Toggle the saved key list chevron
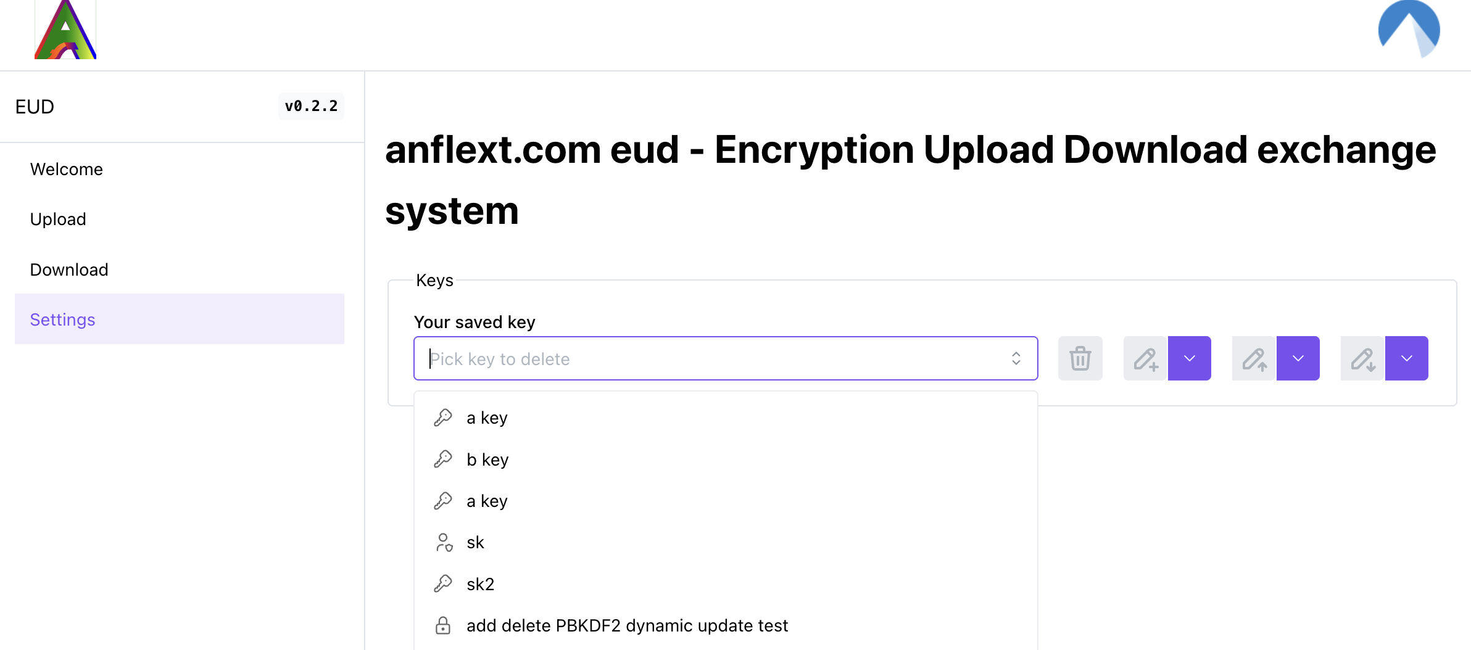Viewport: 1471px width, 650px height. (x=1016, y=358)
